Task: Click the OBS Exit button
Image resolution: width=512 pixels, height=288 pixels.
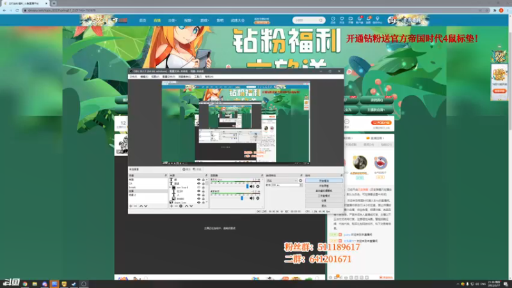Action: tap(324, 205)
